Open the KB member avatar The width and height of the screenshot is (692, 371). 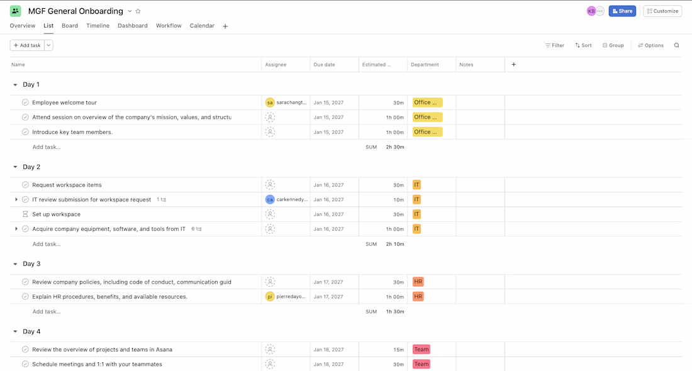click(x=591, y=11)
